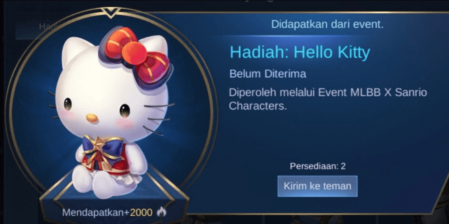Click the Didapatkan dari event header text
This screenshot has height=224, width=449.
[327, 24]
